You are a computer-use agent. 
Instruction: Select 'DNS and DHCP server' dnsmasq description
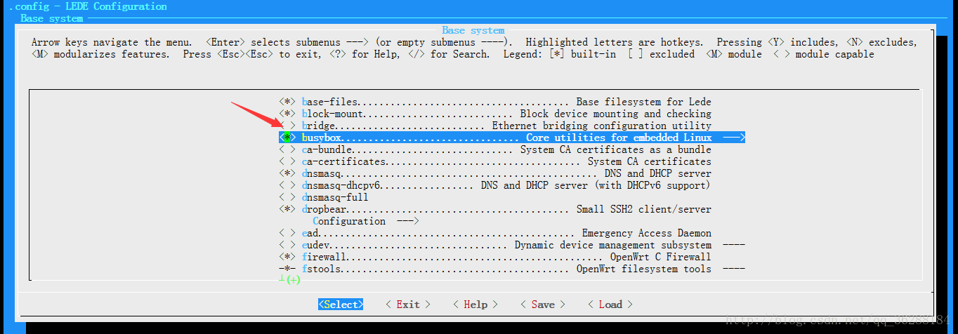pos(658,173)
